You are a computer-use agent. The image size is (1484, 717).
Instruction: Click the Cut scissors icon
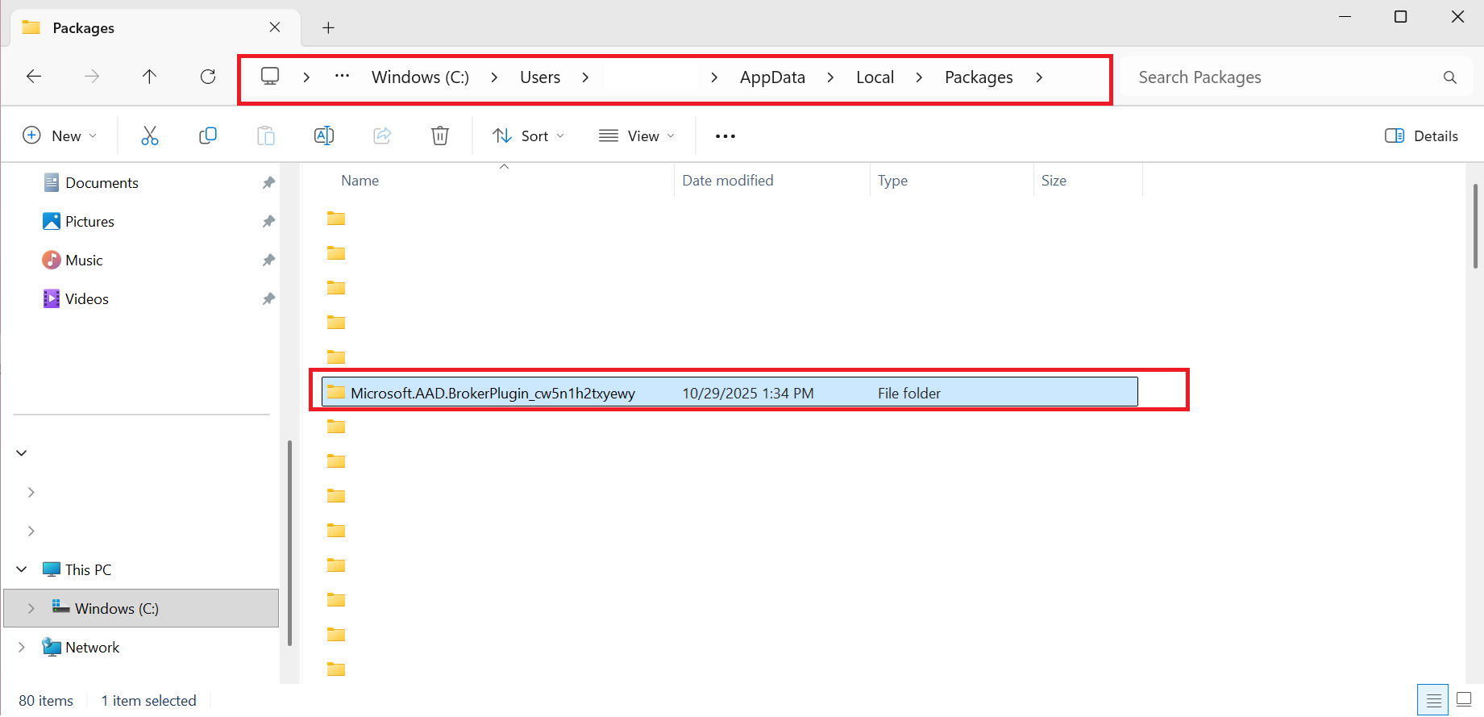[150, 135]
